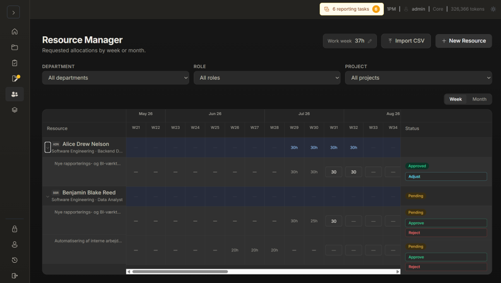Click W31 input showing 30 in Alice's row

click(x=334, y=172)
